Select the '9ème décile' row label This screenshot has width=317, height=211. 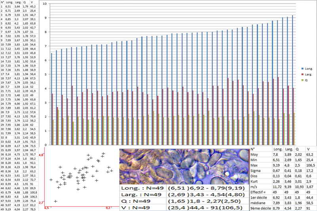(261, 208)
